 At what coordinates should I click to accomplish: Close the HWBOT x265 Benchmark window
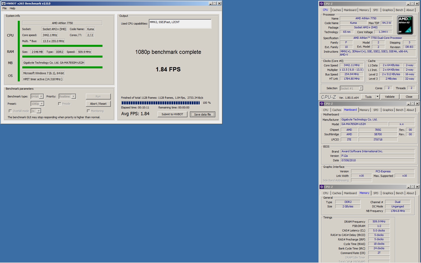(x=219, y=4)
